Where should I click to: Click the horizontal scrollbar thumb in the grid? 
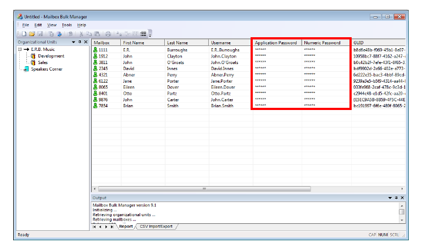pyautogui.click(x=204, y=189)
